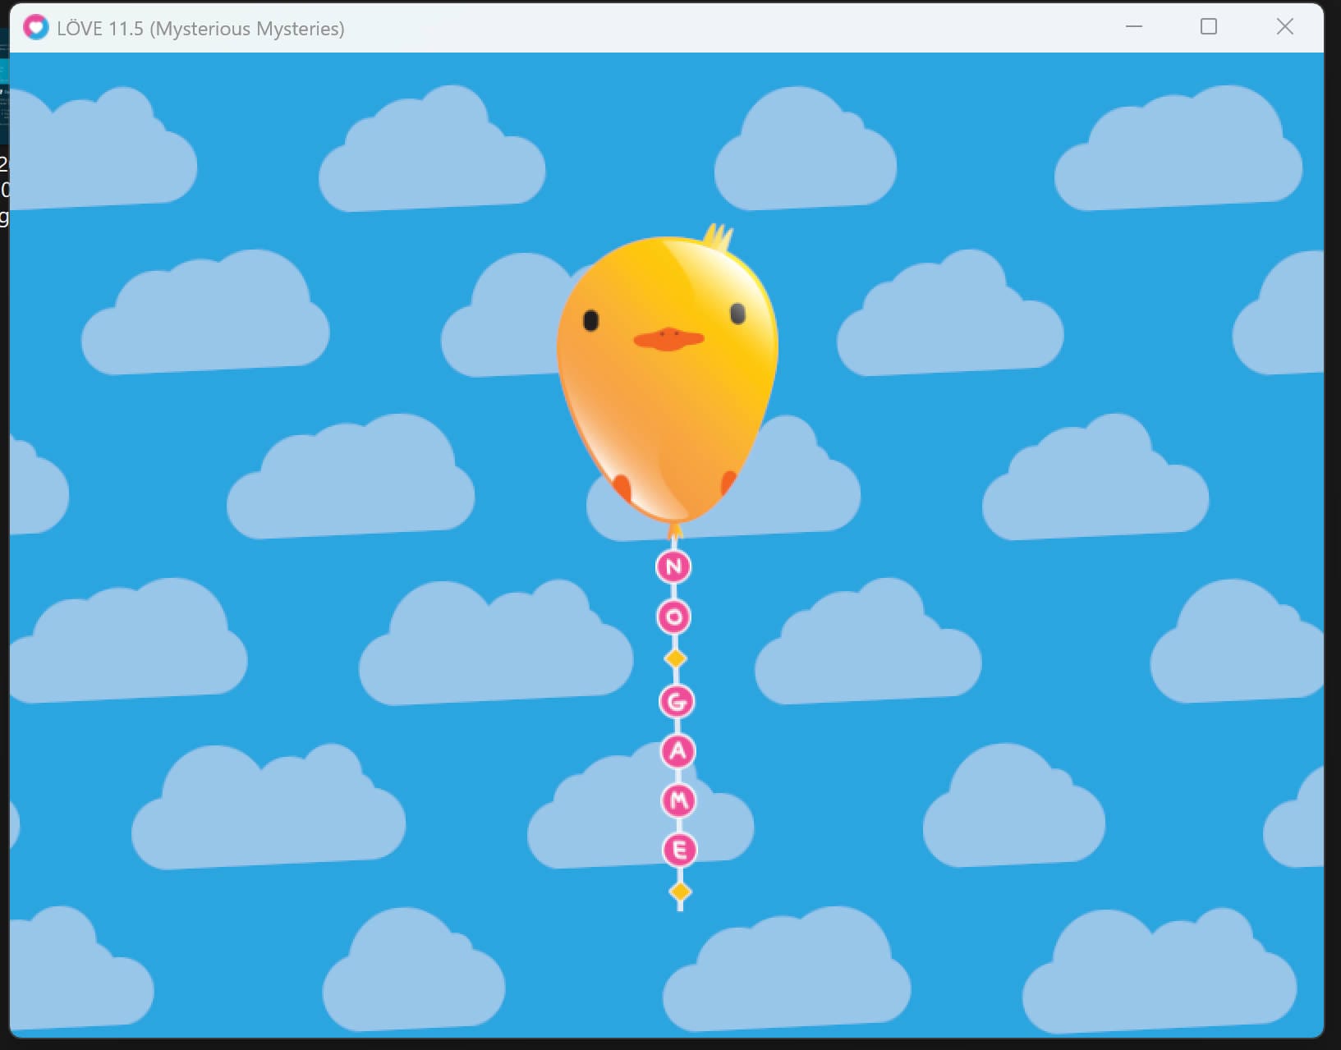Click the knot where the string meets the balloon

tap(675, 530)
